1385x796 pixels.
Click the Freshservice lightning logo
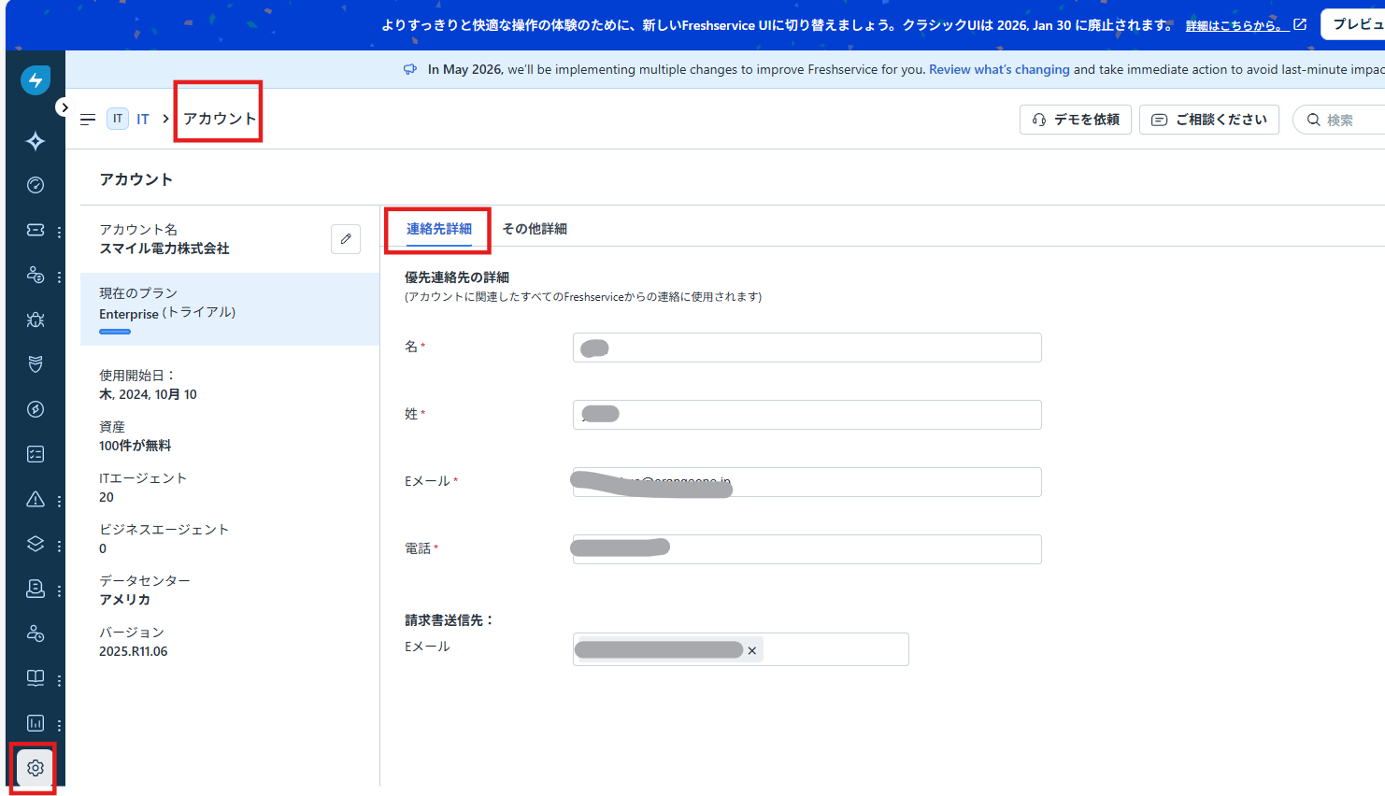click(x=36, y=80)
